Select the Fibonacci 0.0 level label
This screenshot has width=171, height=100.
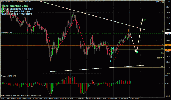[x=163, y=31]
